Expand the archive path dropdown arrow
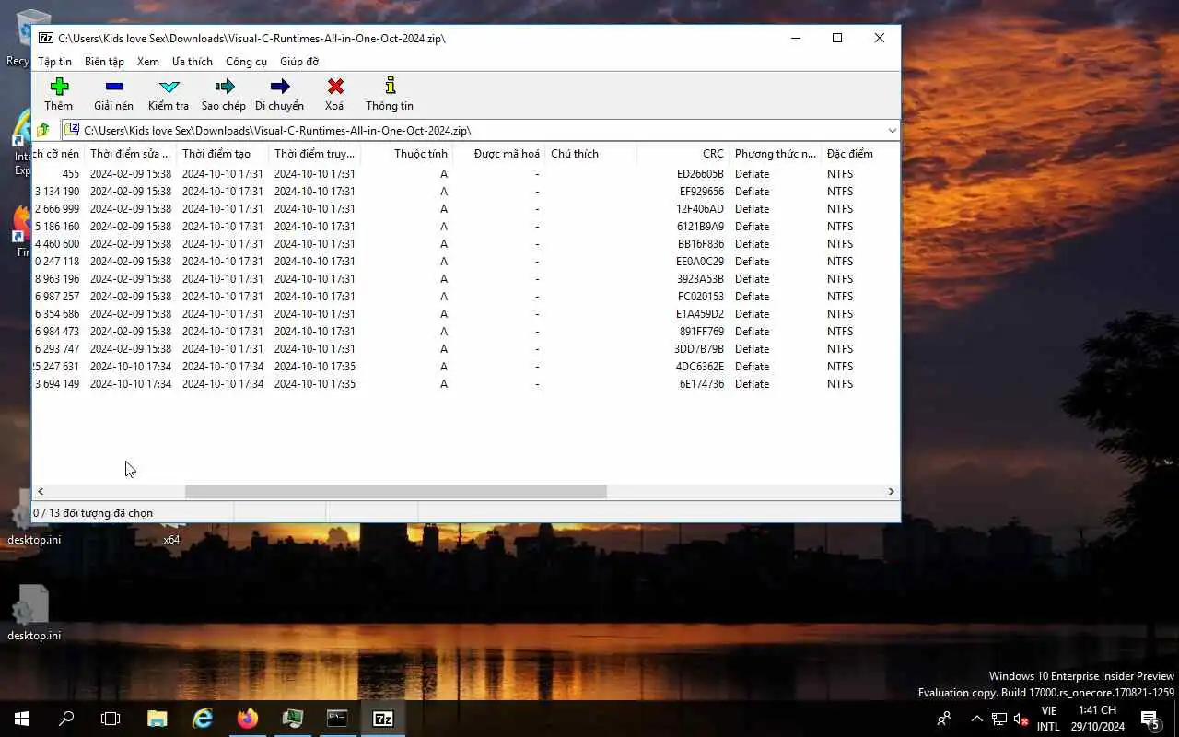1179x737 pixels. point(892,130)
